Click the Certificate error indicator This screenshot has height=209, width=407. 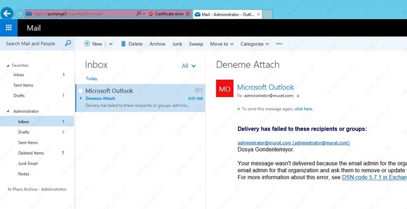coord(166,14)
